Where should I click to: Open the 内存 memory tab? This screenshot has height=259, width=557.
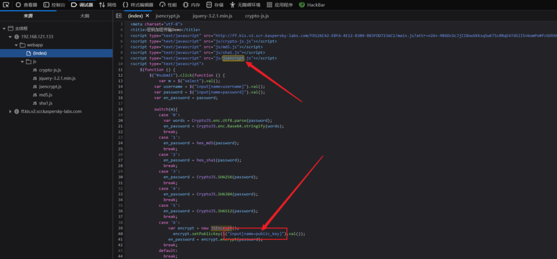coord(191,5)
